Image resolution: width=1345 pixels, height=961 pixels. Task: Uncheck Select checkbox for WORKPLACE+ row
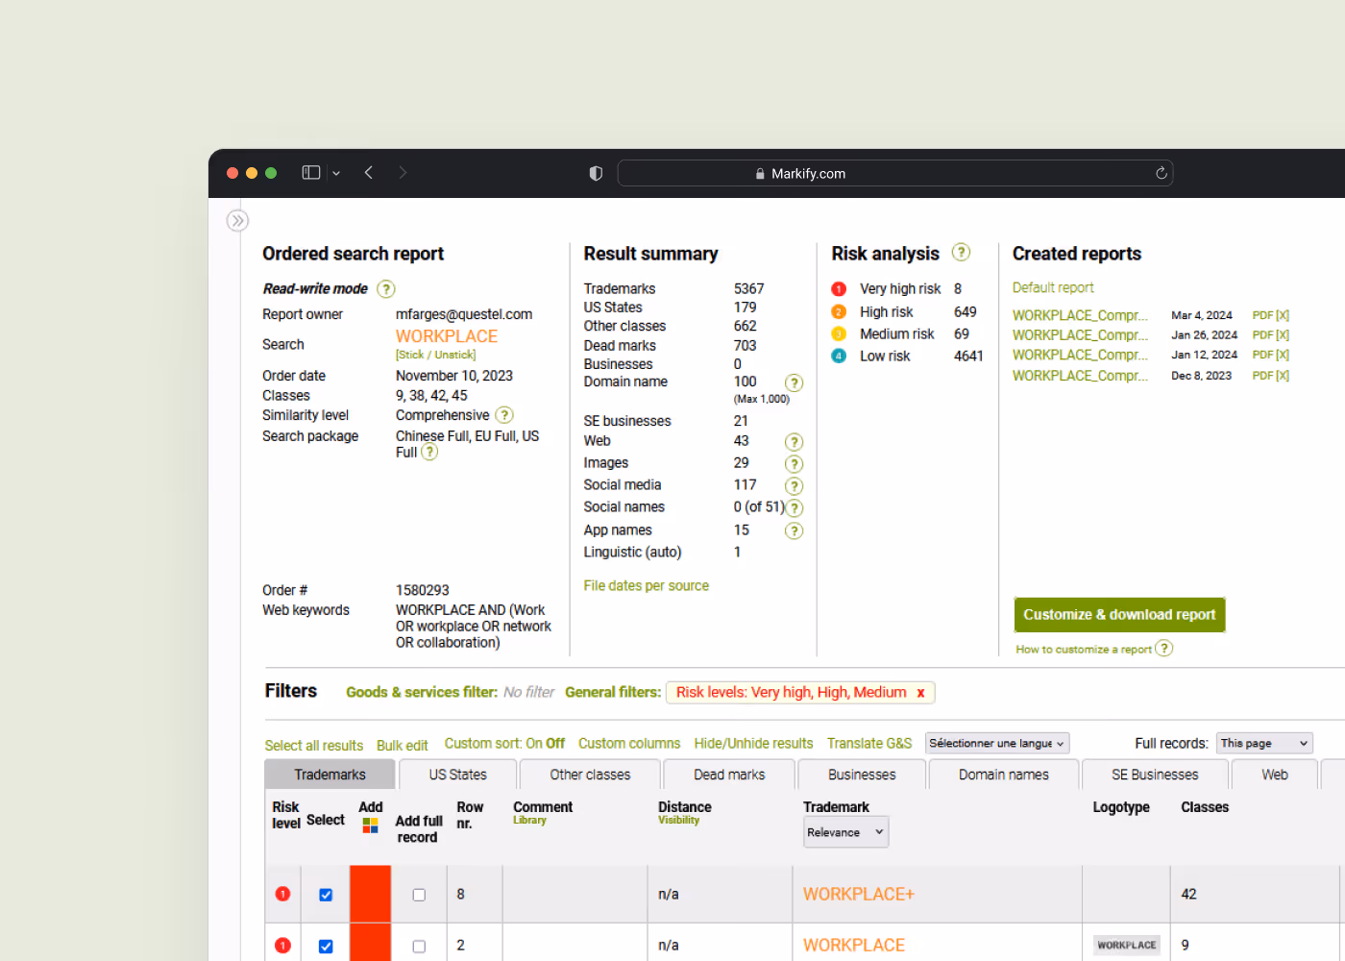click(326, 895)
